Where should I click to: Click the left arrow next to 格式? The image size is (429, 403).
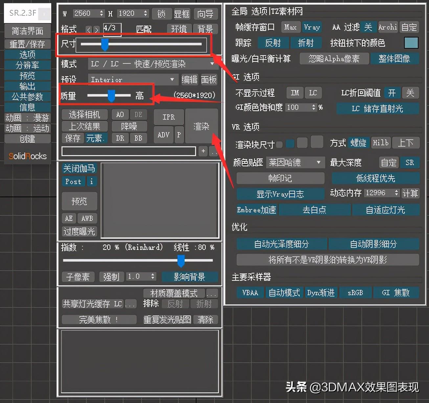[89, 30]
